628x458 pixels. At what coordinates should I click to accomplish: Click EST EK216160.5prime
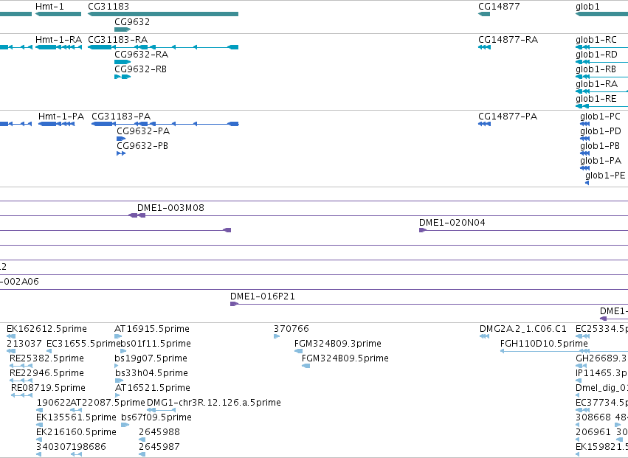click(x=76, y=432)
